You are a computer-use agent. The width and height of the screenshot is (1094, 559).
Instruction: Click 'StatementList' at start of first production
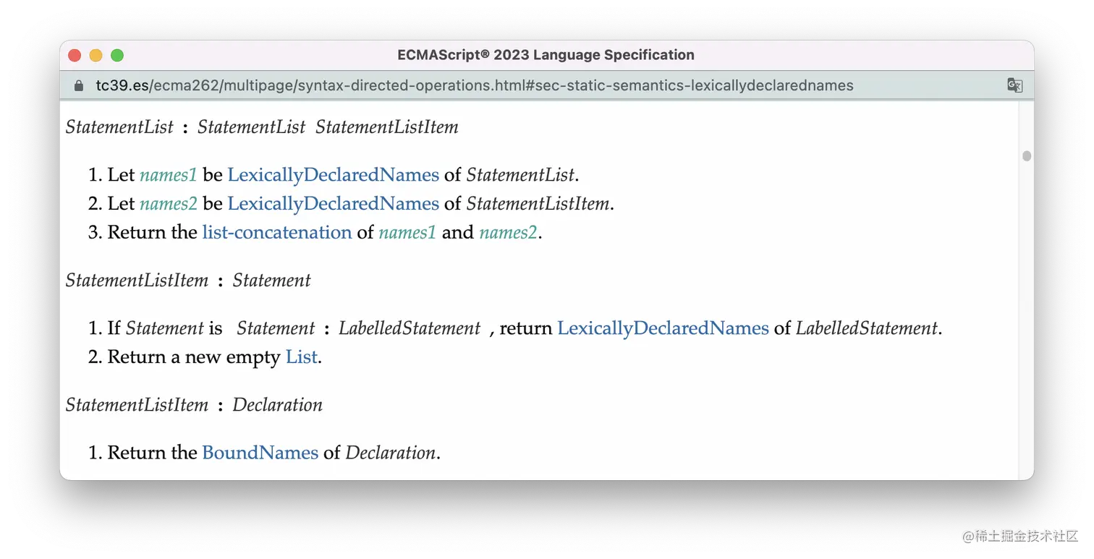point(119,127)
